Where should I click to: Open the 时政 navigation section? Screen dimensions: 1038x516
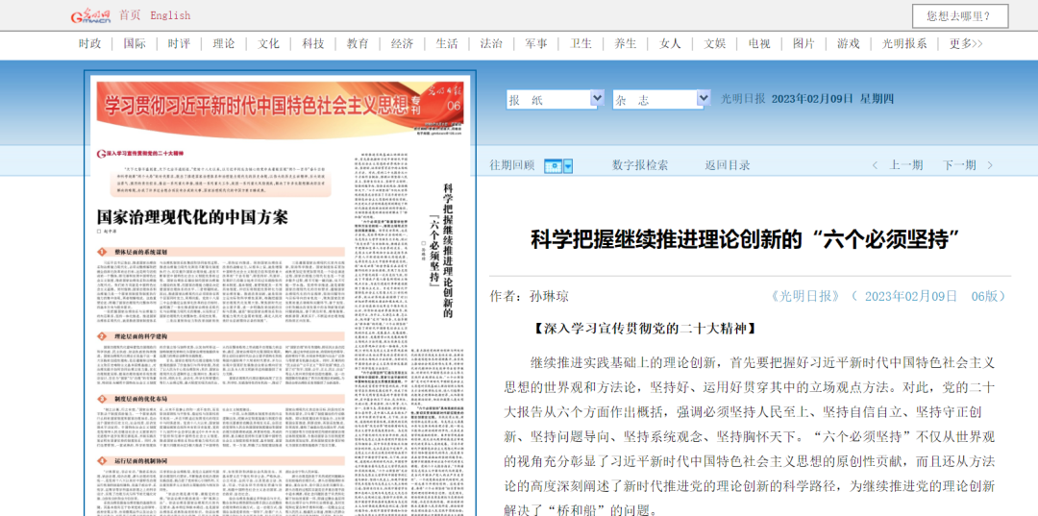pyautogui.click(x=90, y=44)
